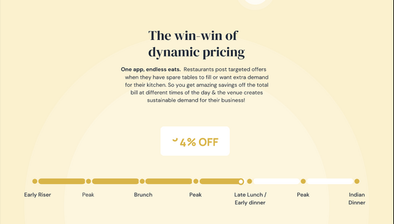Screen dimensions: 394x224
Task: Click gold bar ending at the white handle
Action: tap(220, 182)
